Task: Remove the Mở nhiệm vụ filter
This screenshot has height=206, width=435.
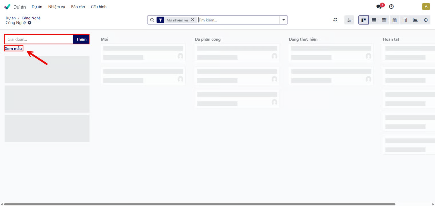Action: pos(193,20)
